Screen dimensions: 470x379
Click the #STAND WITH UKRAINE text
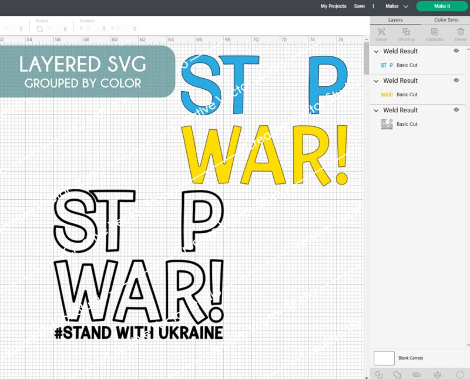[139, 333]
